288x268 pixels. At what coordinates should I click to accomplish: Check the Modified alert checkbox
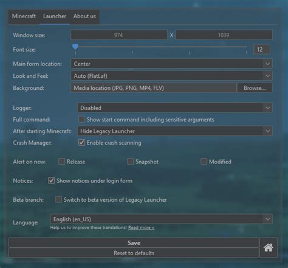[x=204, y=162]
